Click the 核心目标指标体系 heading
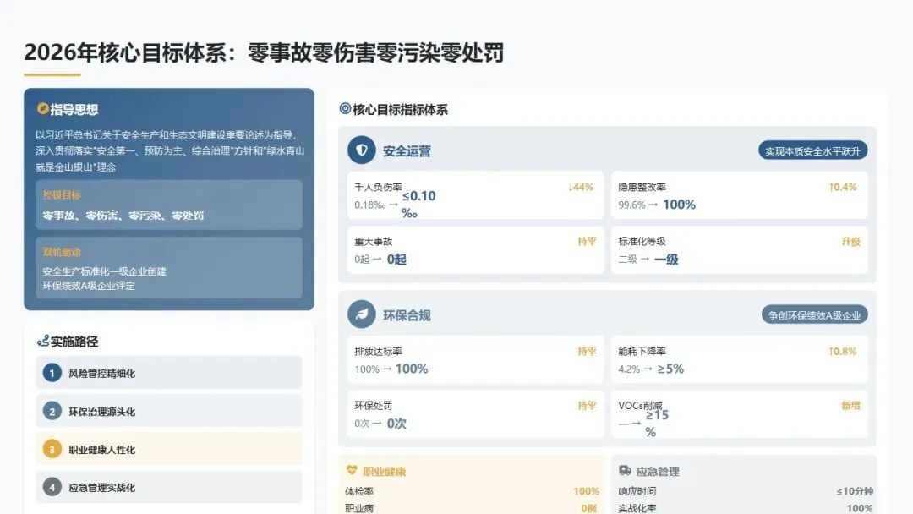The width and height of the screenshot is (913, 514). coord(400,109)
